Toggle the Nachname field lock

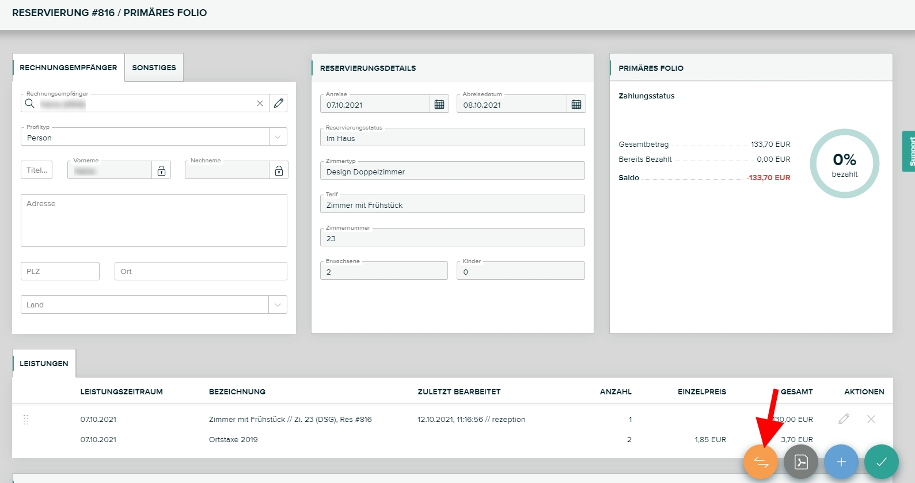click(279, 170)
